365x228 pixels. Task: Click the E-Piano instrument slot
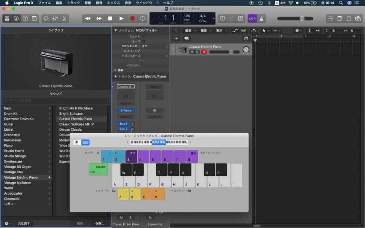pos(126,111)
